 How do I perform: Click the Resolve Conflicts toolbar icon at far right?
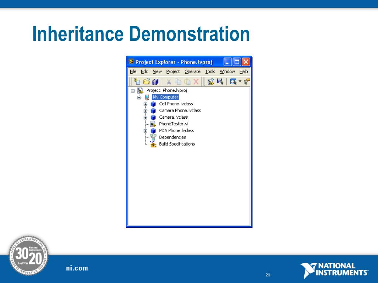click(x=247, y=81)
